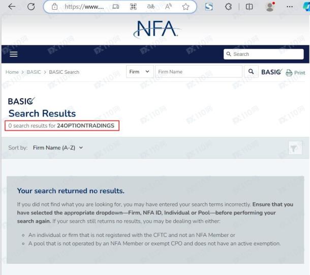The width and height of the screenshot is (310, 275).
Task: Open the browser settings three-dot menu
Action: pos(290,7)
